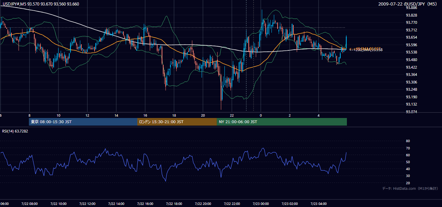The image size is (442, 207).
Task: Click the RSI scale label 60
Action: pyautogui.click(x=408, y=155)
